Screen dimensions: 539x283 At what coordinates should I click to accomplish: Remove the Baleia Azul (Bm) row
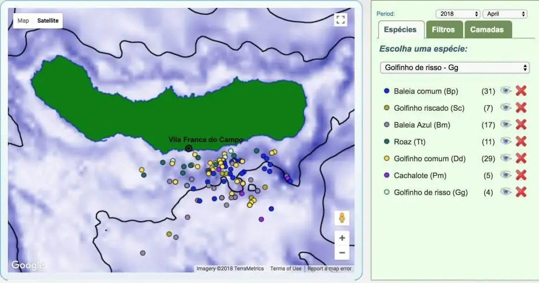point(521,124)
